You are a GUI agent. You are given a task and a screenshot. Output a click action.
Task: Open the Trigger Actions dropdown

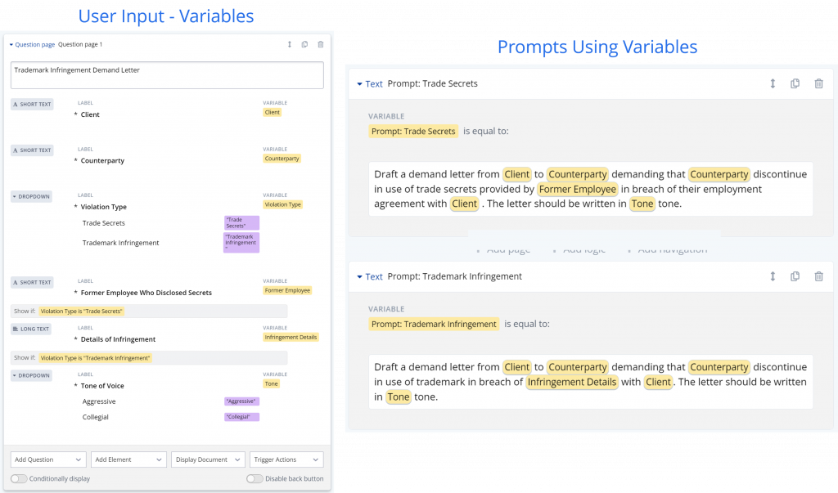(x=286, y=459)
